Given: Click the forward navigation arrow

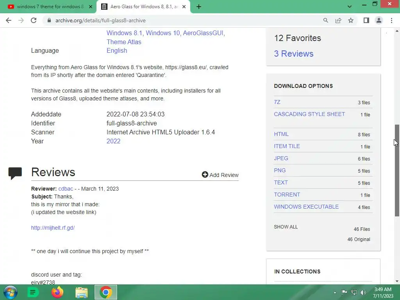Looking at the screenshot, I should [21, 20].
